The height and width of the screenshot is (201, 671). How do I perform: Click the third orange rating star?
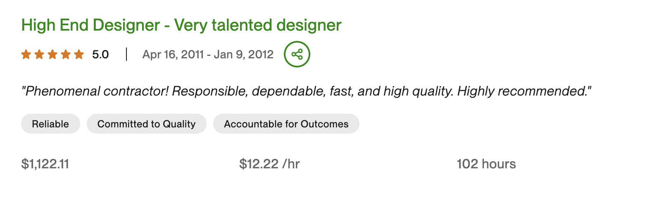click(x=52, y=54)
